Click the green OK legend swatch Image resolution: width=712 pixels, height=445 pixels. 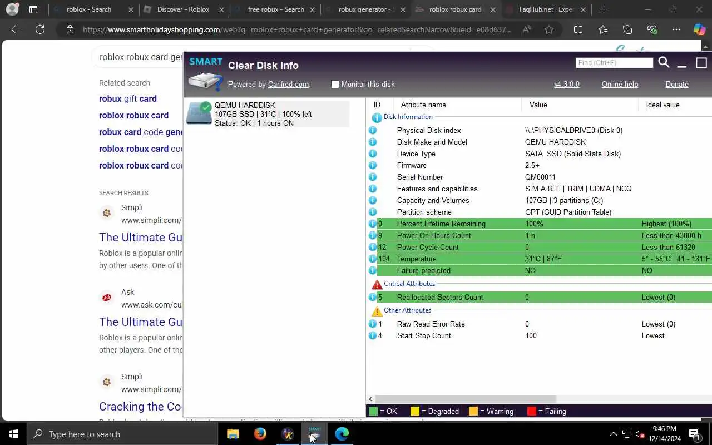[x=373, y=411]
